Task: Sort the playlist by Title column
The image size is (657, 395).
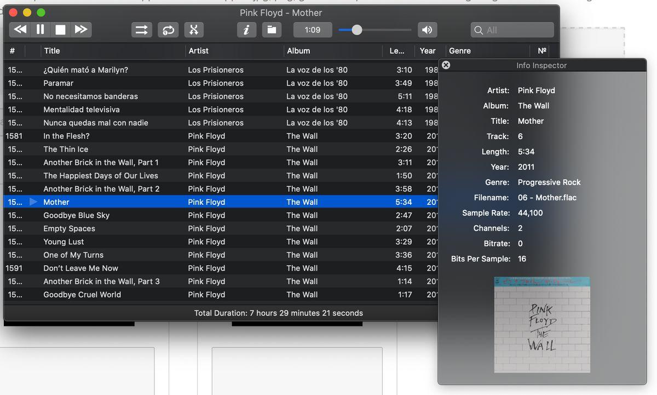Action: click(x=52, y=51)
